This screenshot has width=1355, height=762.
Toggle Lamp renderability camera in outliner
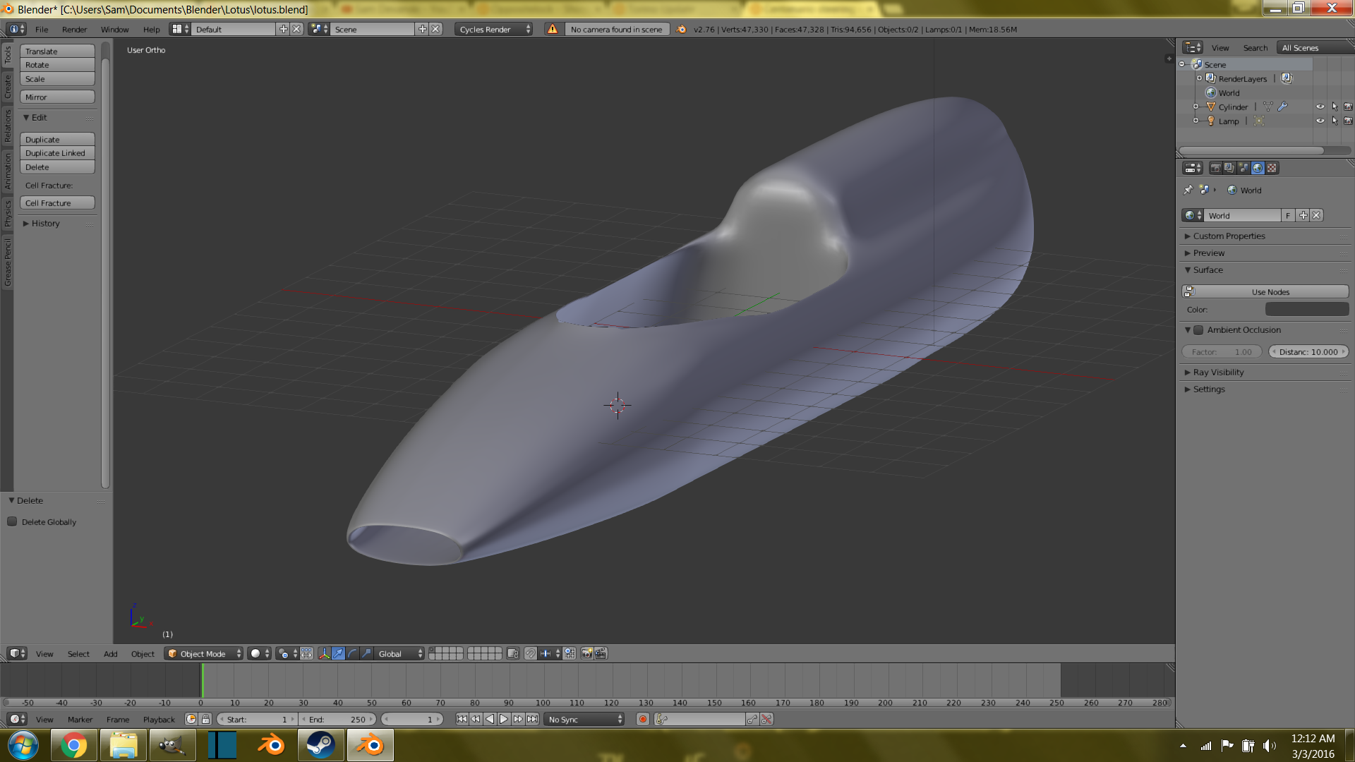point(1348,121)
